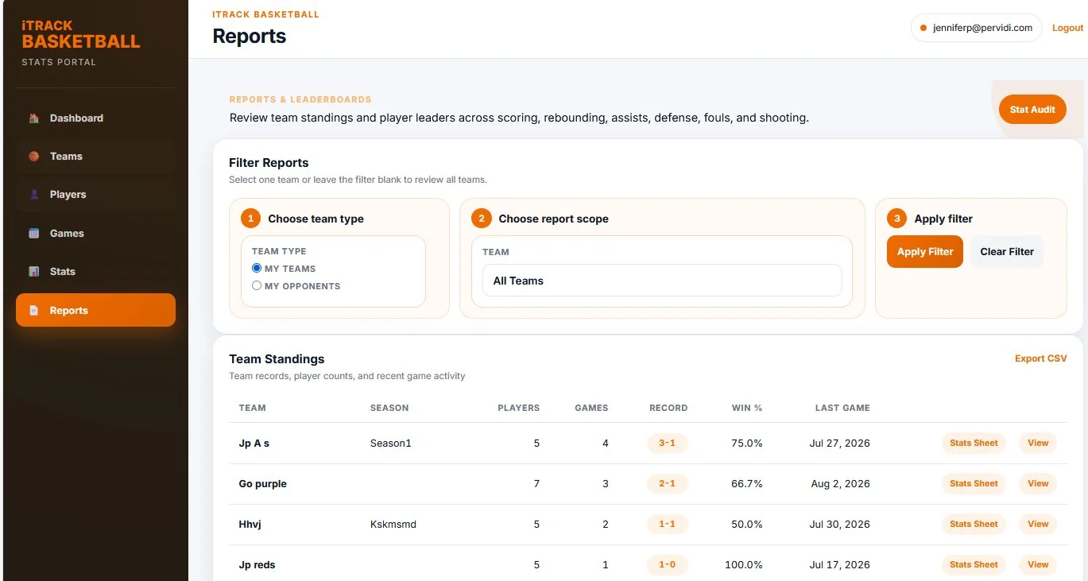Select the My Teams radio button
Image resolution: width=1088 pixels, height=581 pixels.
257,269
